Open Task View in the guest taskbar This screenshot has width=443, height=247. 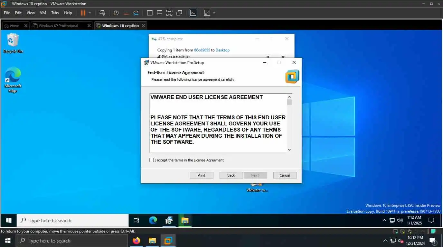click(137, 220)
